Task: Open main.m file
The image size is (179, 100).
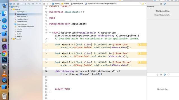Action: pyautogui.click(x=19, y=31)
